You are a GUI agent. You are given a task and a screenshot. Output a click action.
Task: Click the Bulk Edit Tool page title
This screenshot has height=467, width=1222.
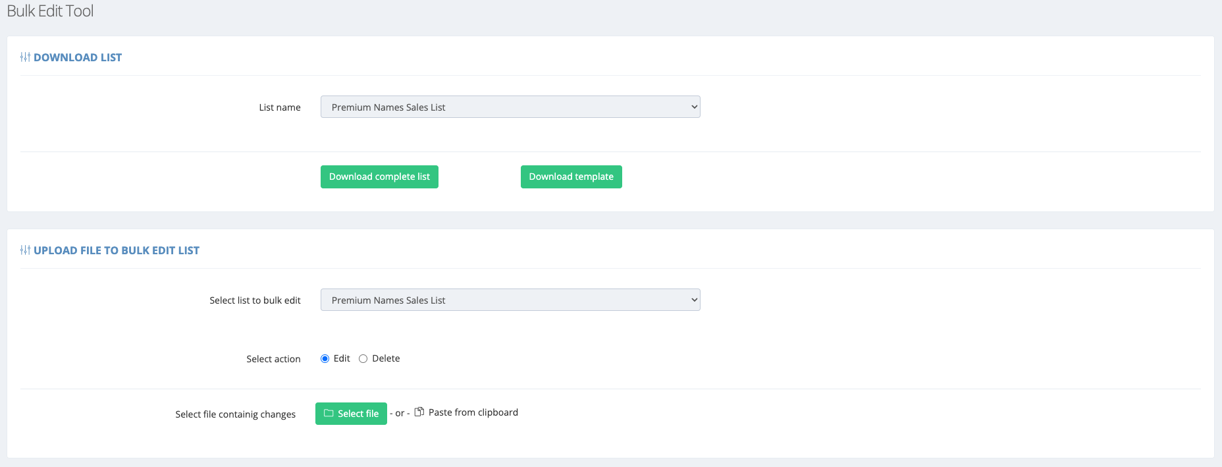50,11
